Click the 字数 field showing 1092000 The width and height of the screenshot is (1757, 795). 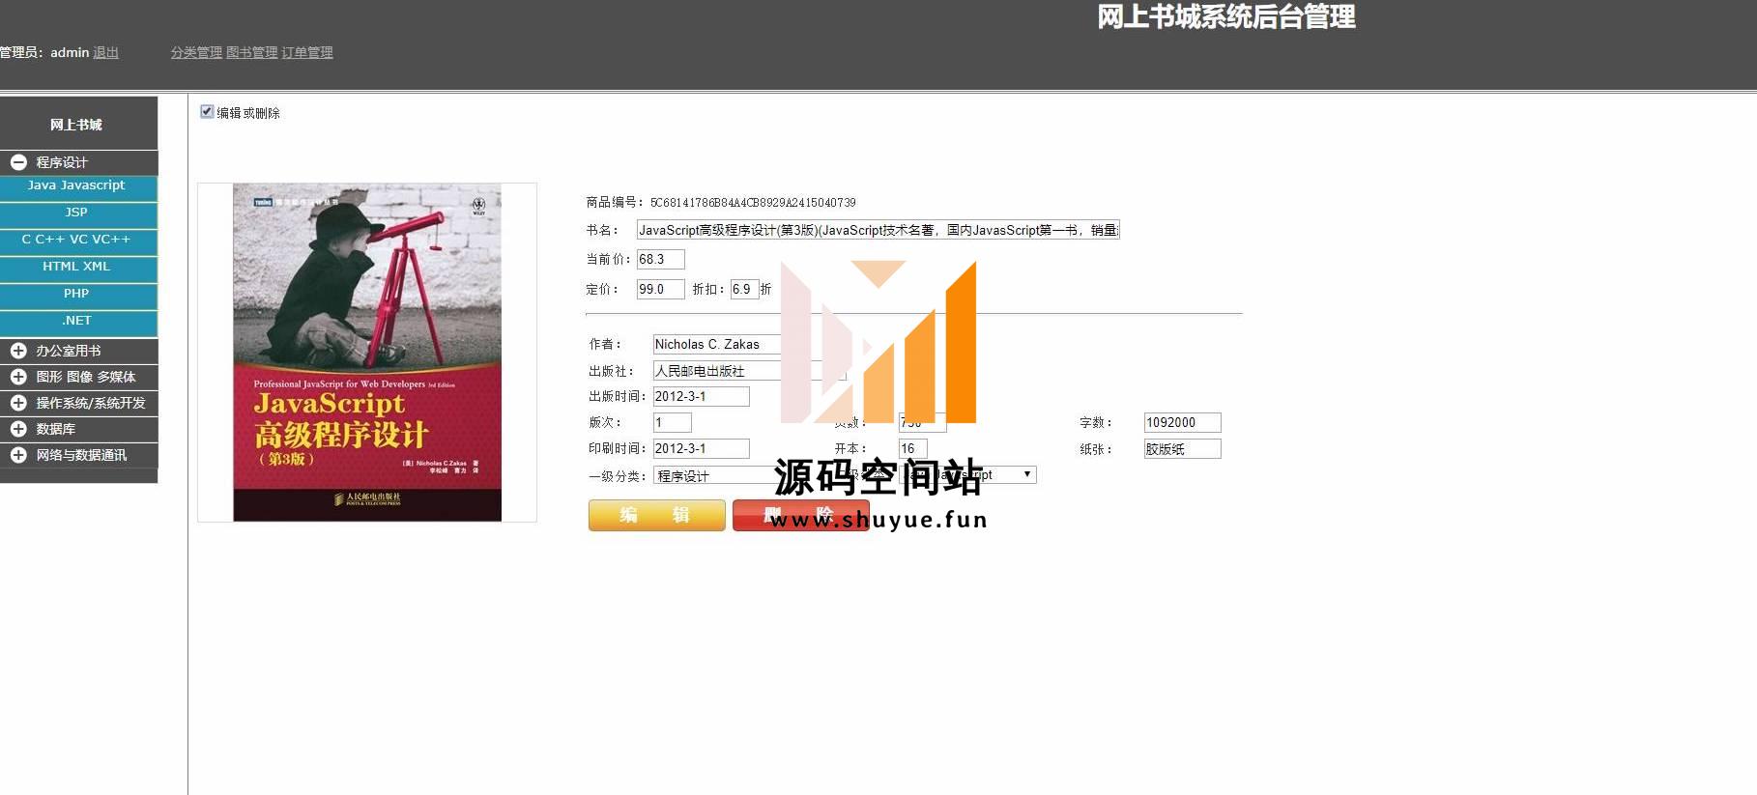[x=1182, y=422]
